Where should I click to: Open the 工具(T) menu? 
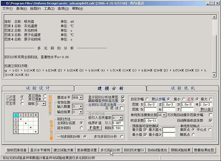(49, 9)
